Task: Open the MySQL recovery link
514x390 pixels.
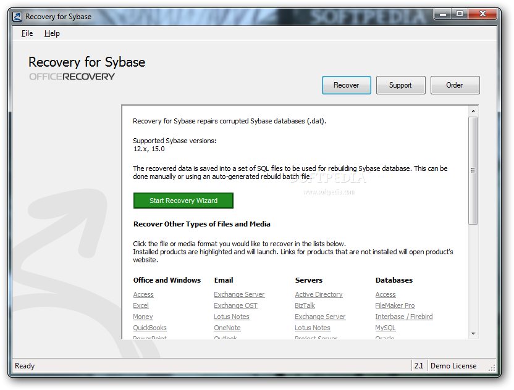Action: [385, 328]
